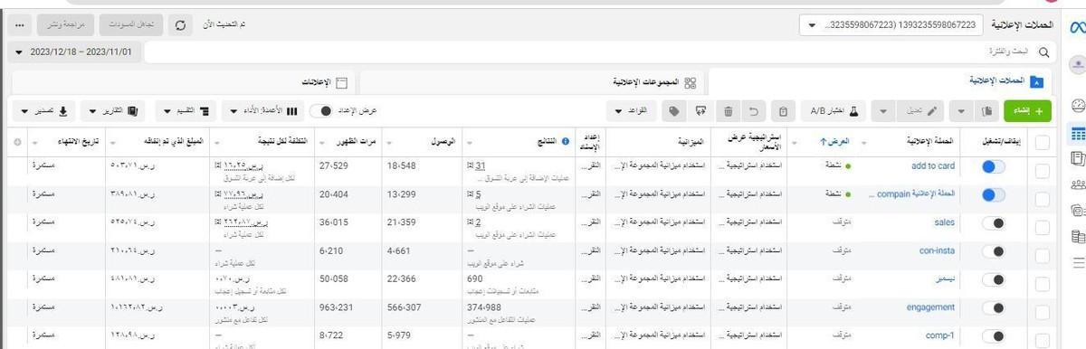The width and height of the screenshot is (1086, 349).
Task: Switch to الإعلانات ads tab
Action: [184, 82]
